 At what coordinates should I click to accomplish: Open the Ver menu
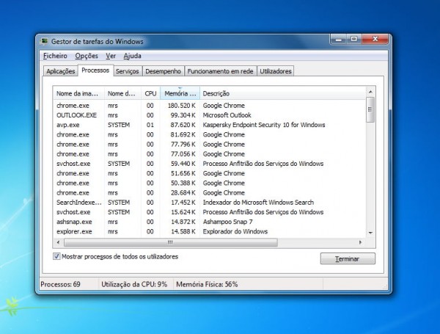click(x=111, y=56)
